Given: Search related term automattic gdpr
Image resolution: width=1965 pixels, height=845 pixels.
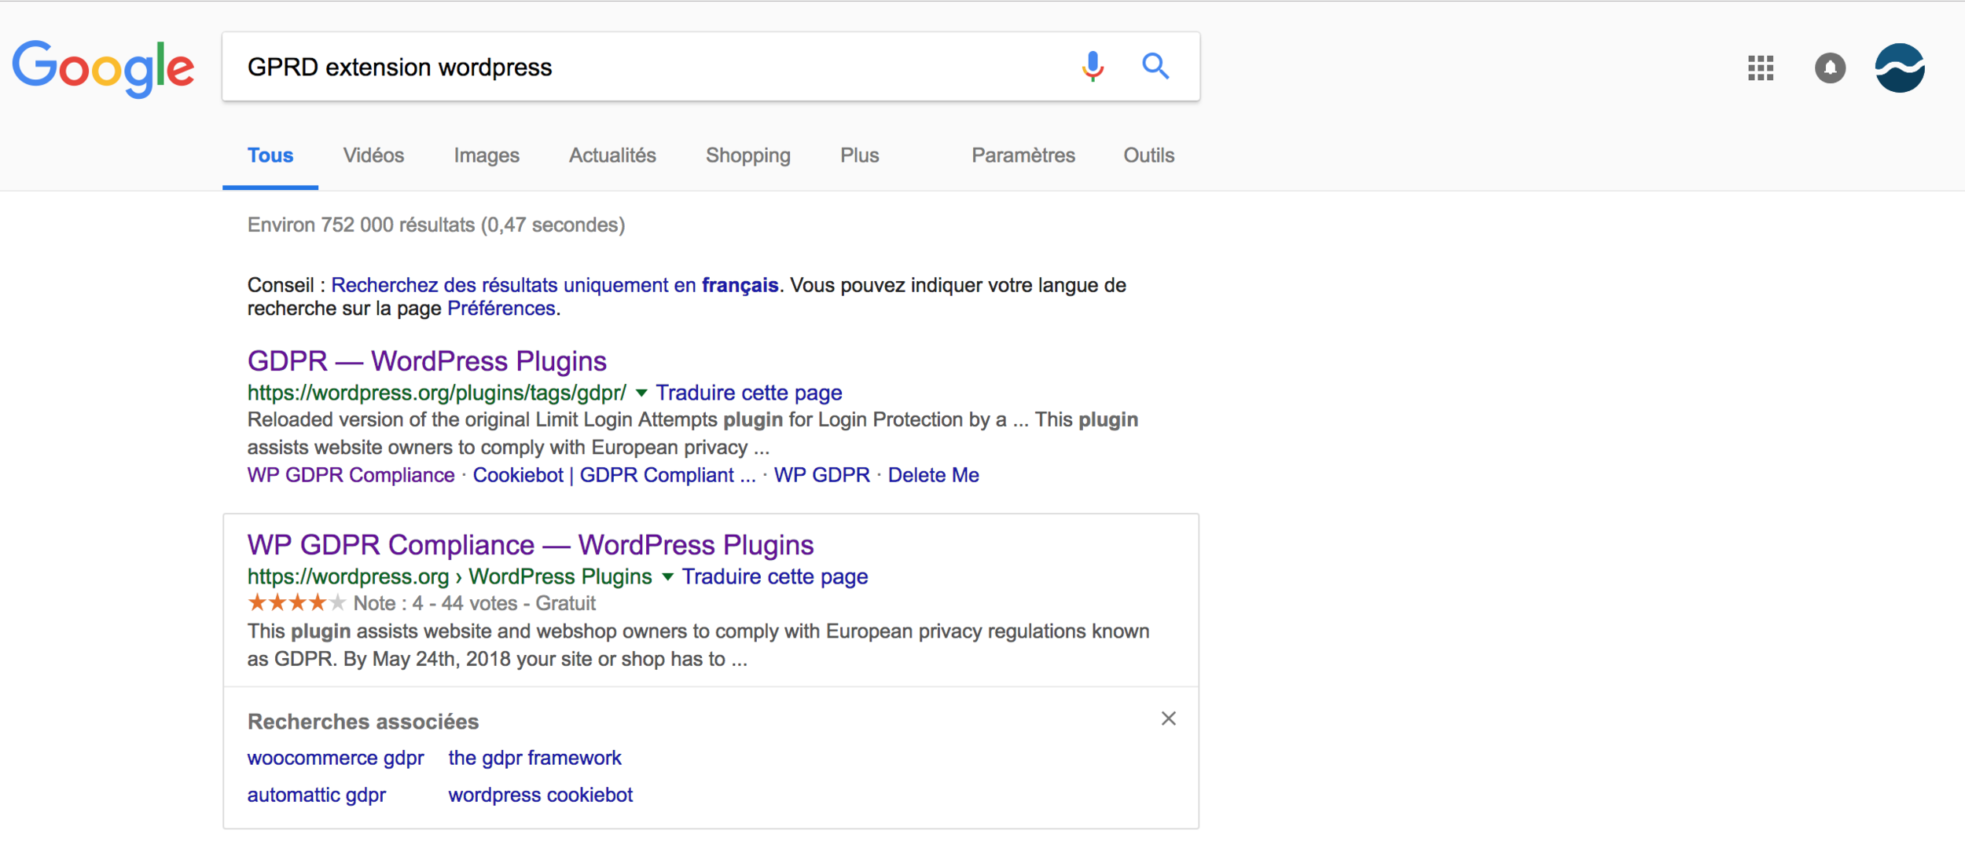Looking at the screenshot, I should (x=316, y=795).
